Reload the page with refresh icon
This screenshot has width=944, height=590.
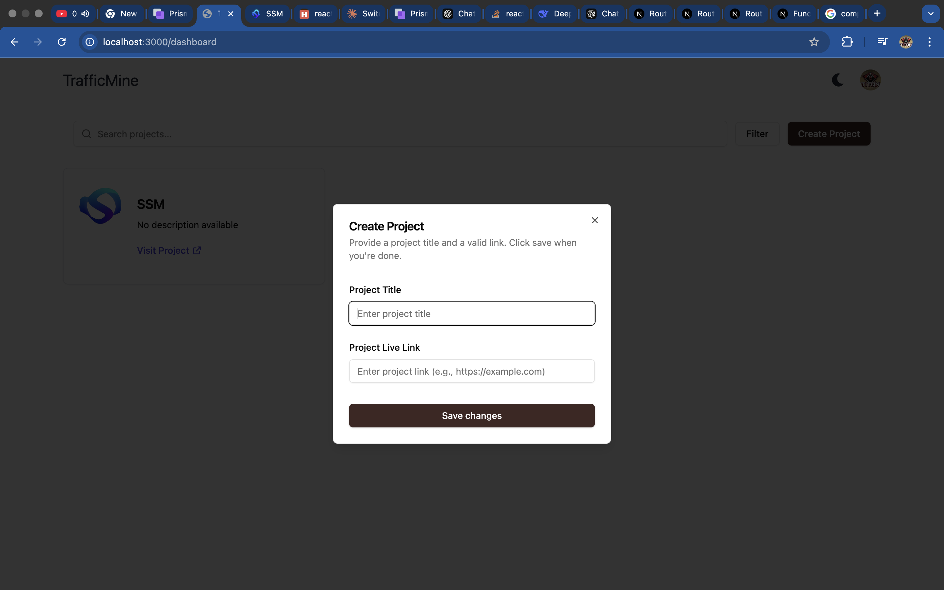(x=62, y=42)
